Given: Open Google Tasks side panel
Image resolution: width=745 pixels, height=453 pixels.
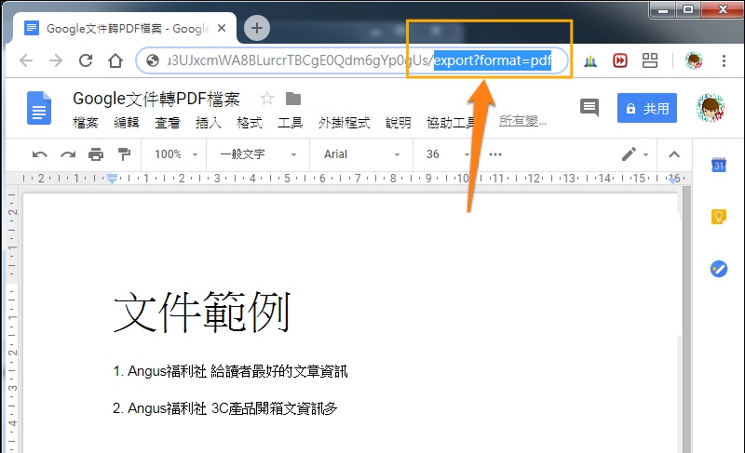Looking at the screenshot, I should (718, 269).
